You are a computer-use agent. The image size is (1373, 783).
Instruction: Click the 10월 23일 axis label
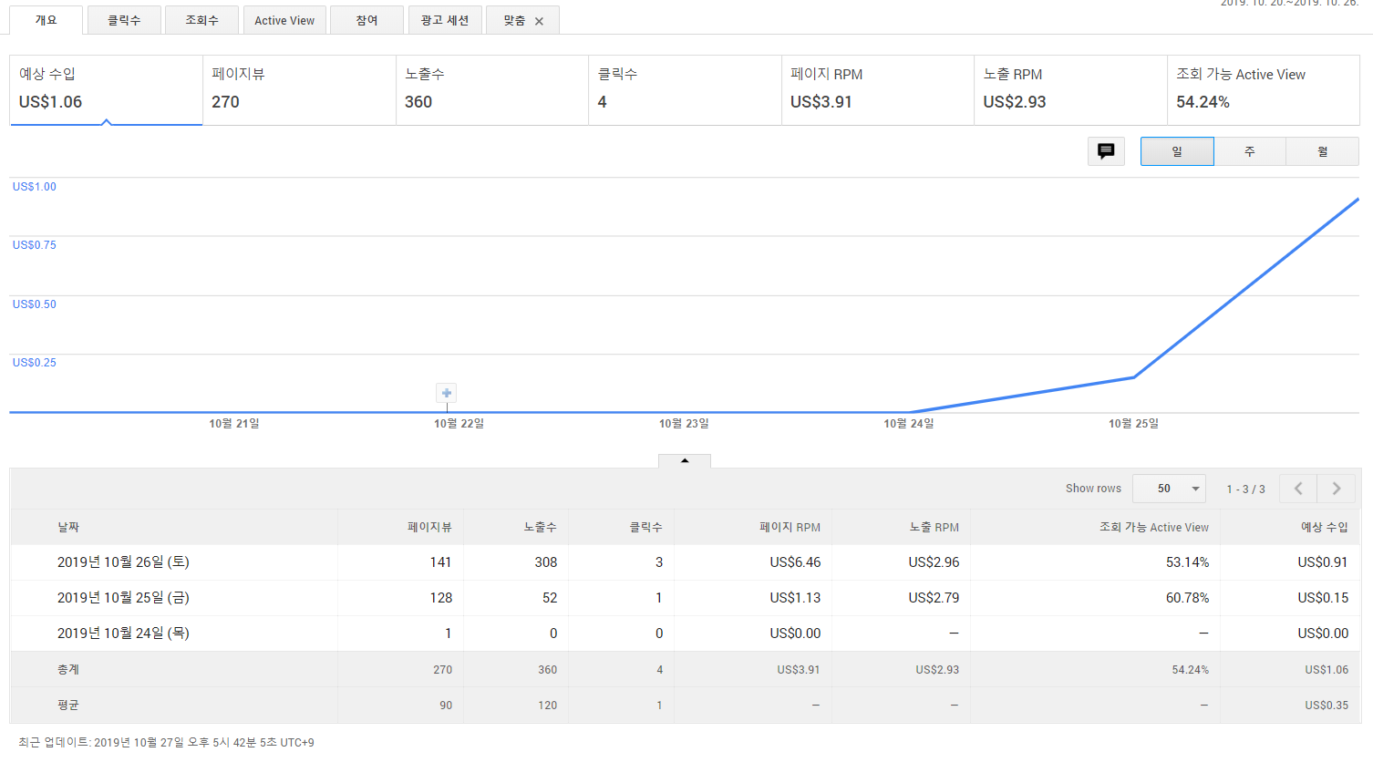tap(684, 423)
